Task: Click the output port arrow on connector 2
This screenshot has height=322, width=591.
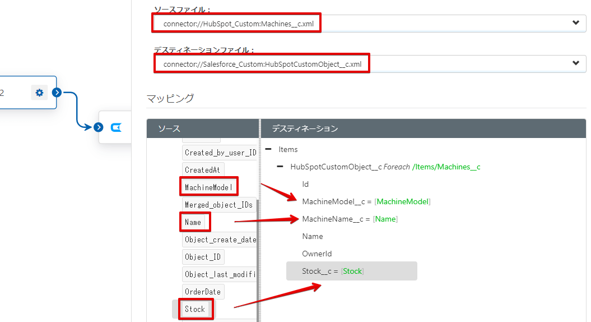Action: [57, 93]
